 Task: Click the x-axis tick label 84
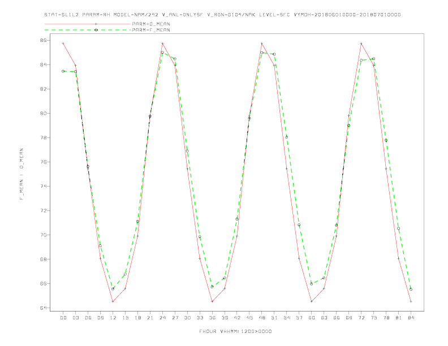point(411,318)
